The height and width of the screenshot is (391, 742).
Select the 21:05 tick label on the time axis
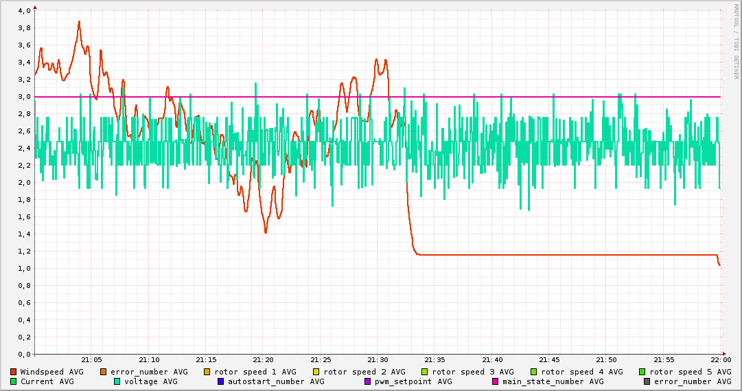pos(92,359)
